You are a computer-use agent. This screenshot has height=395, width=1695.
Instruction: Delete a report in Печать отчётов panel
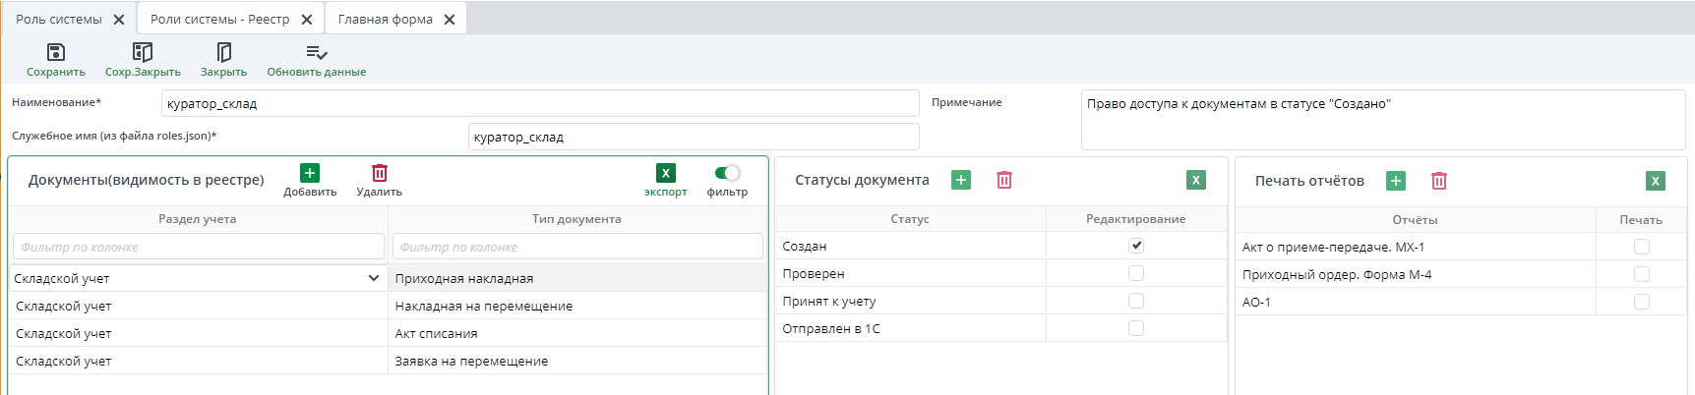pos(1439,181)
